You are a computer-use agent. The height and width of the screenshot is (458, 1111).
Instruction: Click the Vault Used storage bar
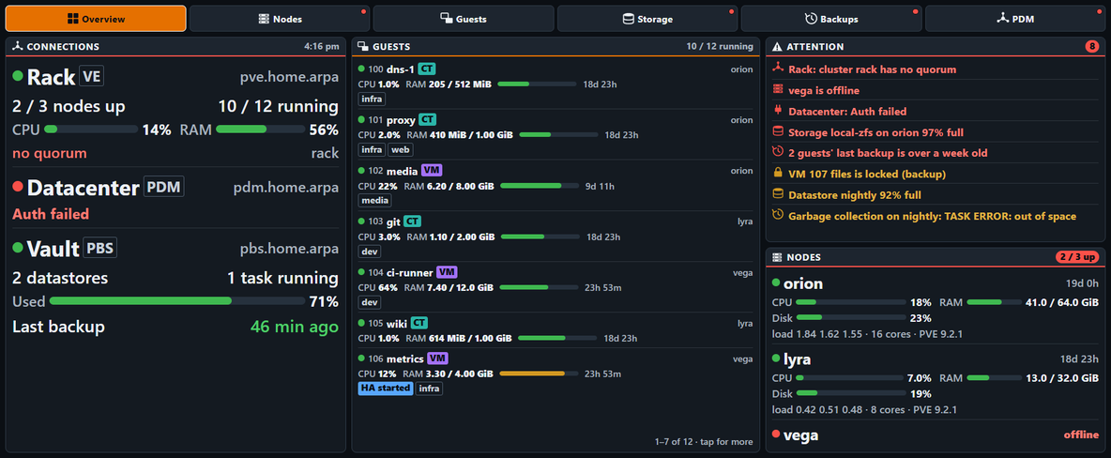point(177,301)
